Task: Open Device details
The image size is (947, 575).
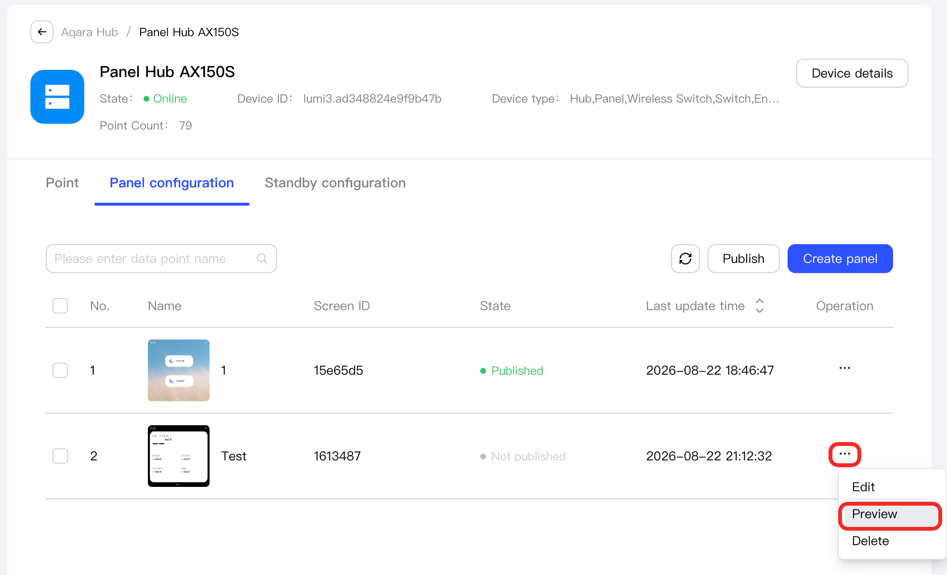Action: click(852, 73)
